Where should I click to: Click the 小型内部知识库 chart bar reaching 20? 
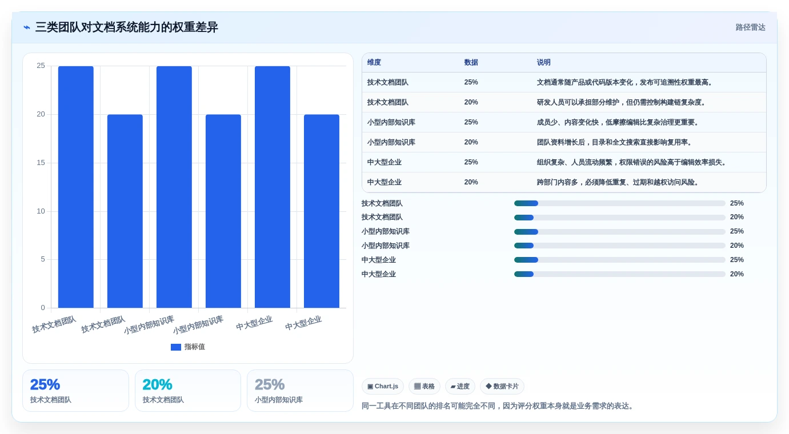[223, 211]
